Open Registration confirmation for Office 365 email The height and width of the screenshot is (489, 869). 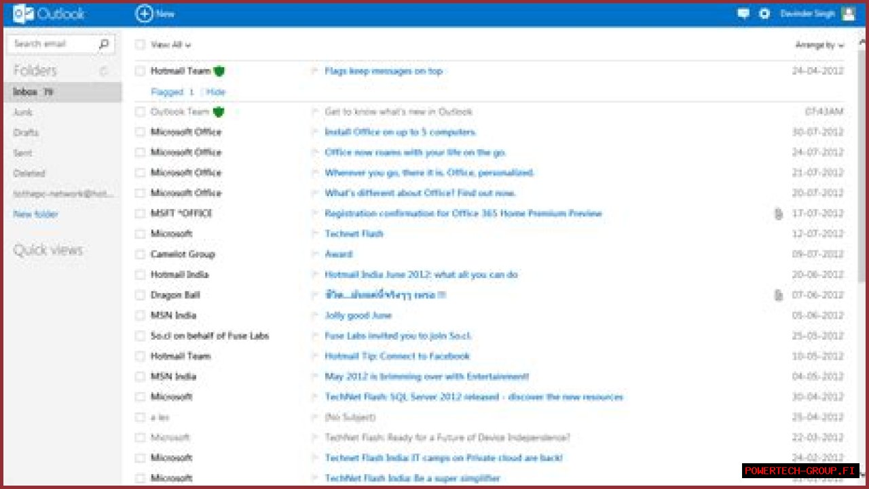coord(463,214)
